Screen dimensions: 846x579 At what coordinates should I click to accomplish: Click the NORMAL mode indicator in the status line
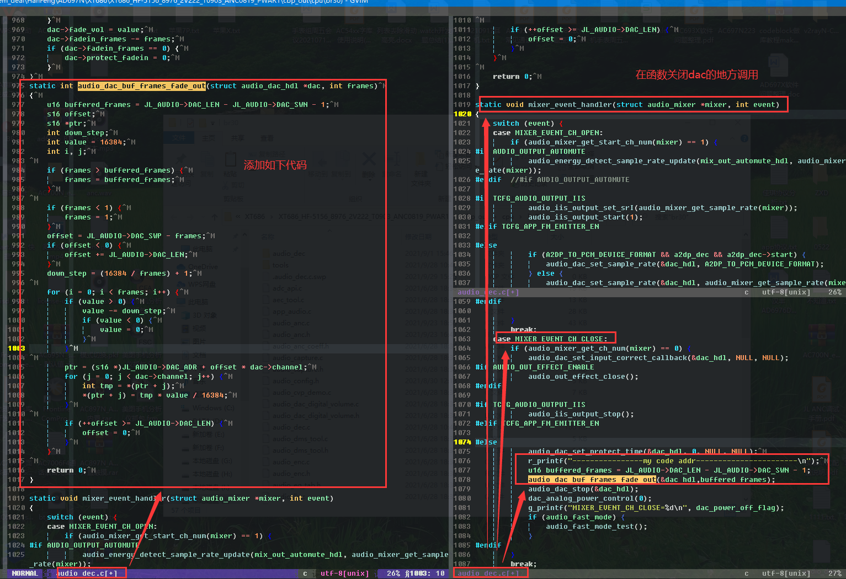25,573
